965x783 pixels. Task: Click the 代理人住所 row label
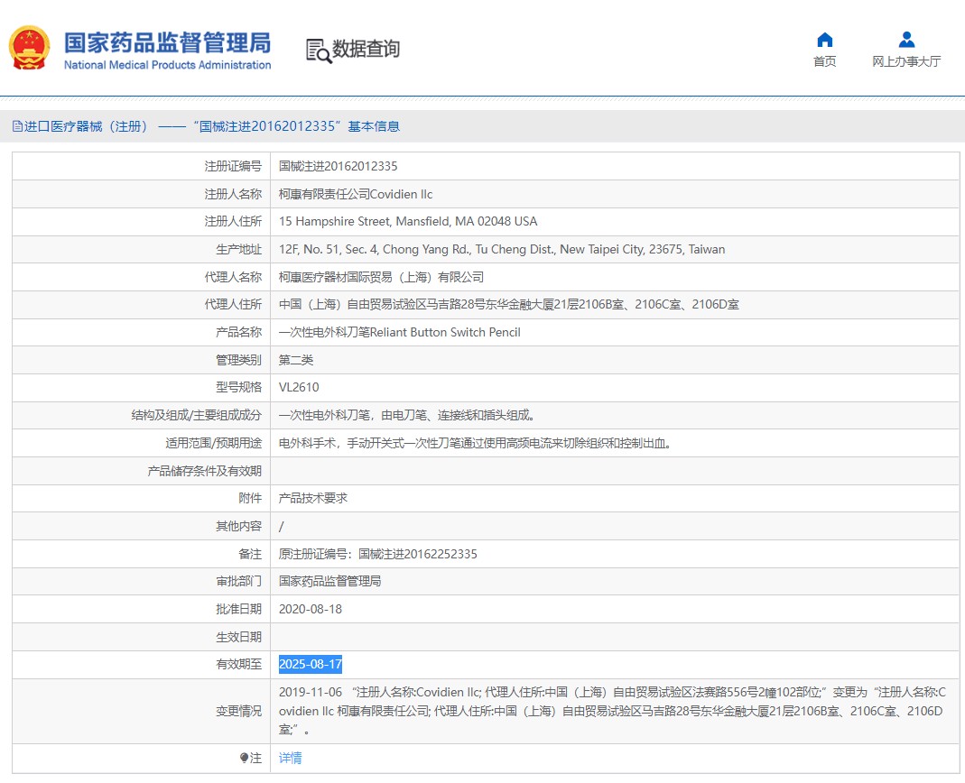click(x=233, y=305)
